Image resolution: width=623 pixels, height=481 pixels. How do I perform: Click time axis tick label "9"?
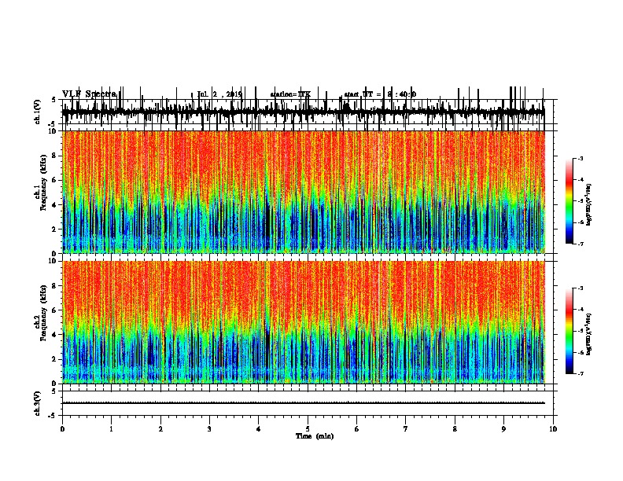[x=503, y=429]
